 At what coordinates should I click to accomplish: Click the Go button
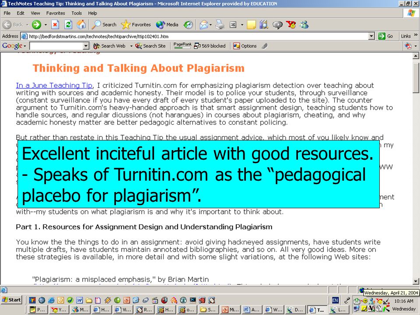tap(385, 36)
